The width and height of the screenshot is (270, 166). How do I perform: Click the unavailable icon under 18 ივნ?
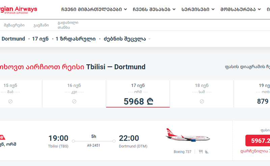pos(202,102)
